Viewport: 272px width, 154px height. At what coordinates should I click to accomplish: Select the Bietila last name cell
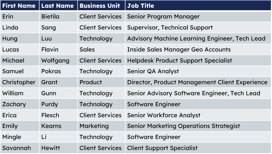59,17
